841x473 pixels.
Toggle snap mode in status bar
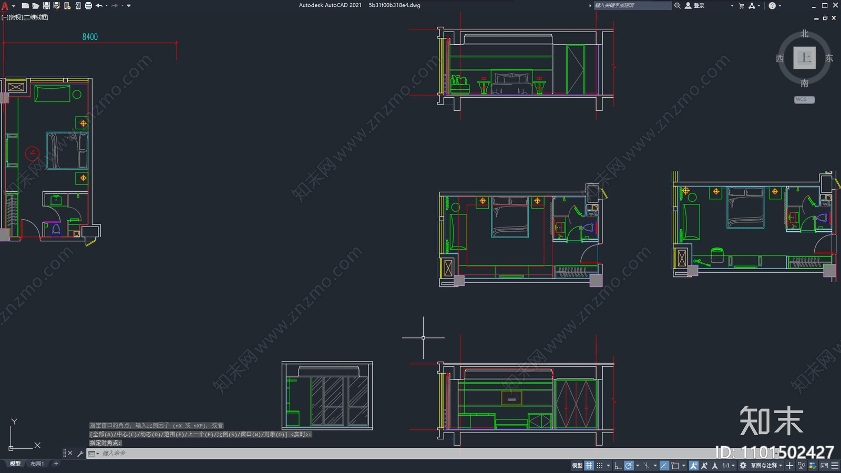pyautogui.click(x=600, y=466)
